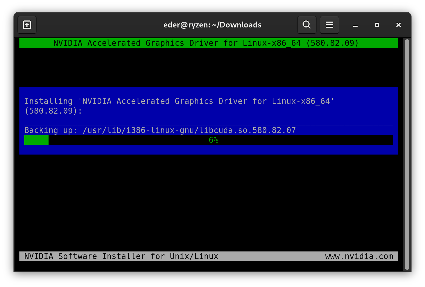This screenshot has height=287, width=425.
Task: Click the unfilled black portion of progress bar
Action: click(x=297, y=140)
